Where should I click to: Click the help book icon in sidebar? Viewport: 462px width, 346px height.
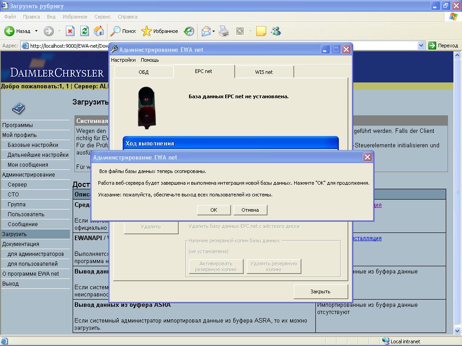click(18, 108)
